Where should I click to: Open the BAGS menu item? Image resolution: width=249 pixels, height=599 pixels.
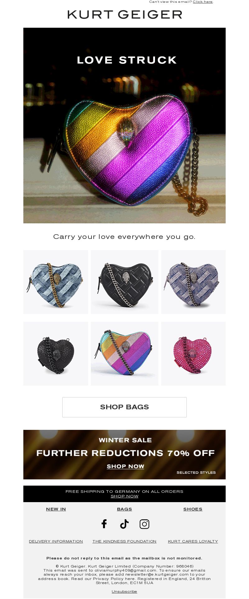(x=125, y=509)
